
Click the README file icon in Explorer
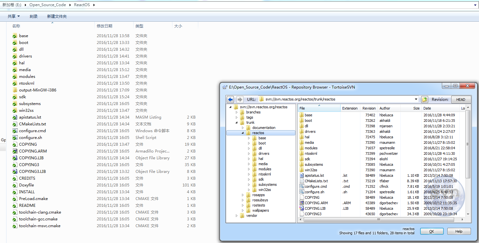coord(15,205)
